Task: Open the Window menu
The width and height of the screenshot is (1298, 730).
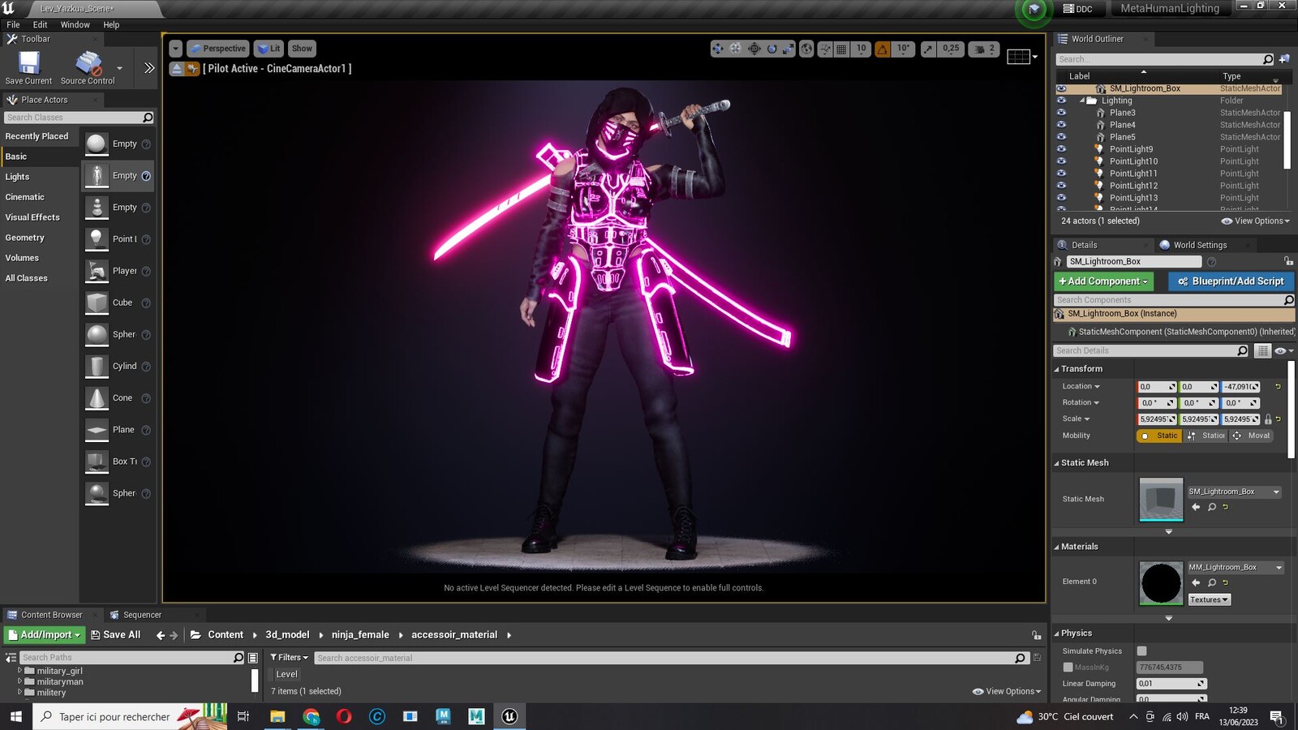Action: pyautogui.click(x=75, y=25)
